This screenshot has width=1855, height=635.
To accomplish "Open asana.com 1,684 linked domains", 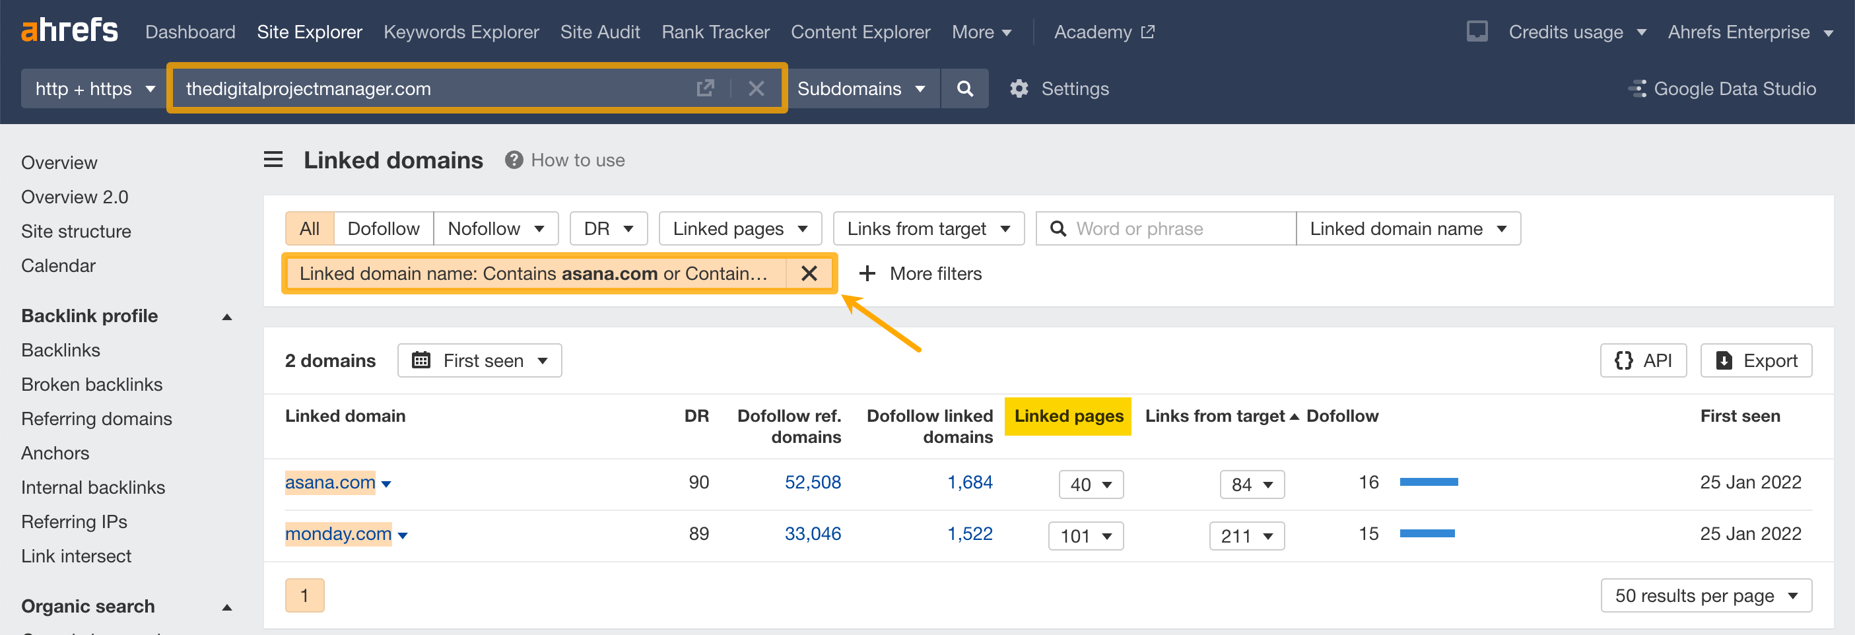I will 969,483.
